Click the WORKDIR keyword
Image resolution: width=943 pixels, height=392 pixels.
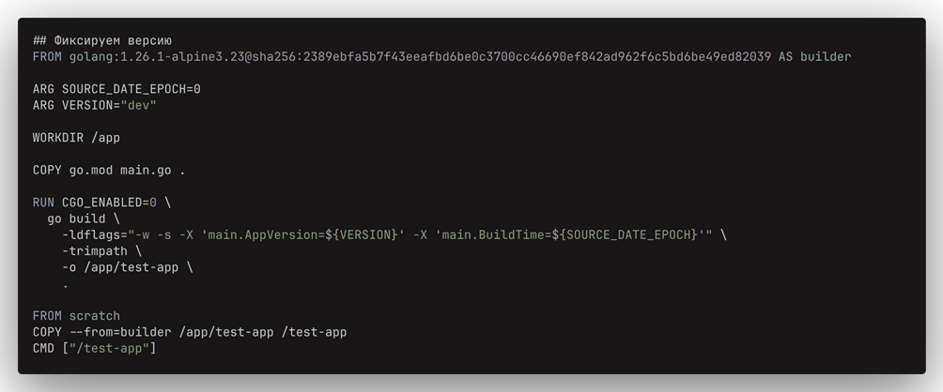[x=58, y=138]
